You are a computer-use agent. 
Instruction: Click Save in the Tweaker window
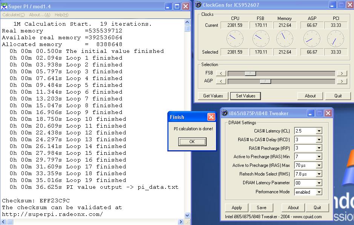pyautogui.click(x=261, y=208)
